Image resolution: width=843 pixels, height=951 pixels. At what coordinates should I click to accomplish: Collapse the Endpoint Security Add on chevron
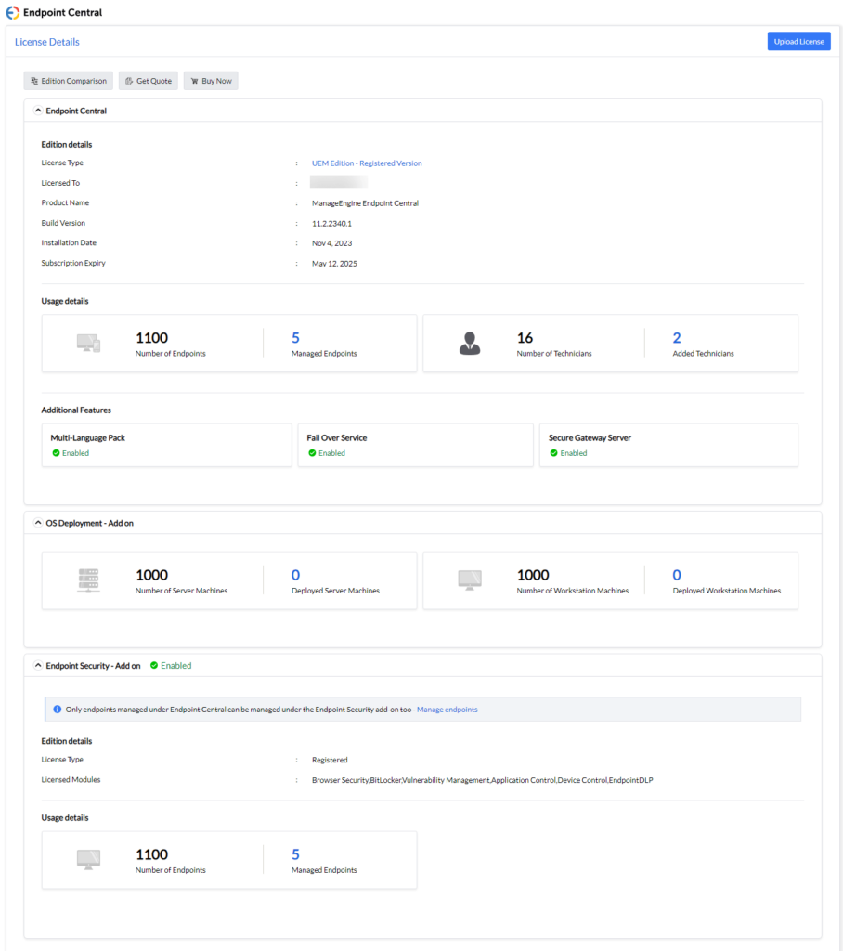pos(38,665)
